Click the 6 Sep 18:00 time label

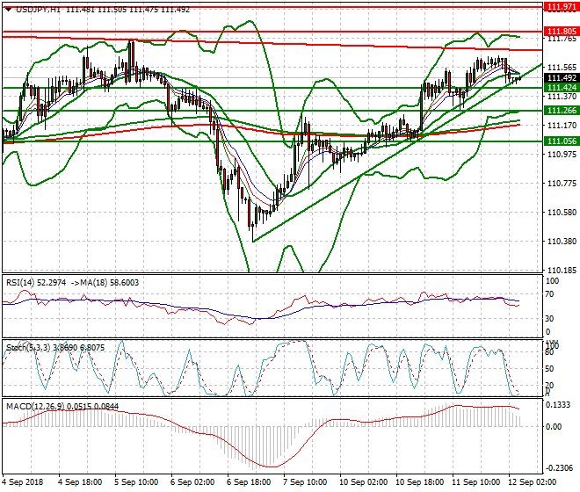point(249,482)
